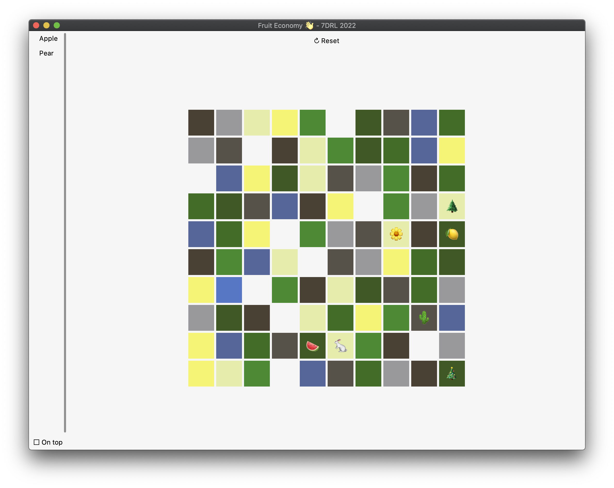Viewport: 614px width, 488px height.
Task: Click the yellow minimize window button
Action: pyautogui.click(x=46, y=25)
